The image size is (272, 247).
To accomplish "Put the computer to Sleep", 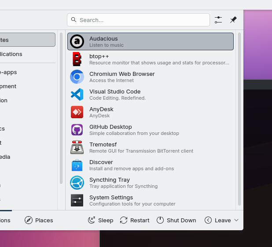I will [x=100, y=220].
